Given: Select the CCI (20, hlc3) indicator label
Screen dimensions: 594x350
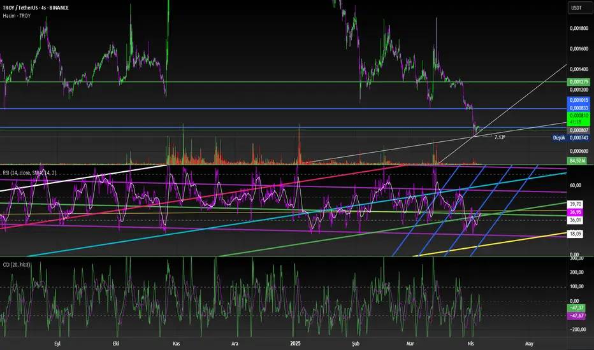Looking at the screenshot, I should (x=17, y=265).
